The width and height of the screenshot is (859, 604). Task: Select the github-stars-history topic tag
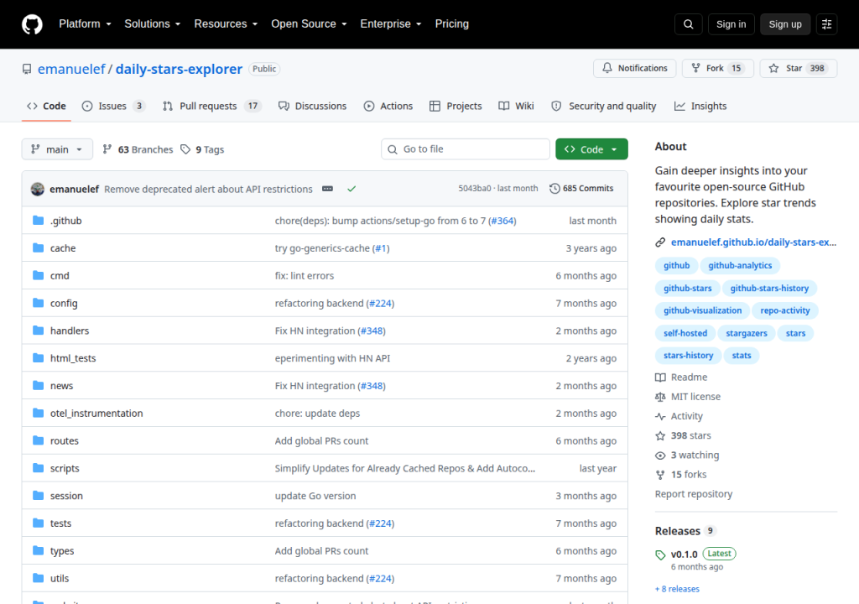[x=769, y=289]
